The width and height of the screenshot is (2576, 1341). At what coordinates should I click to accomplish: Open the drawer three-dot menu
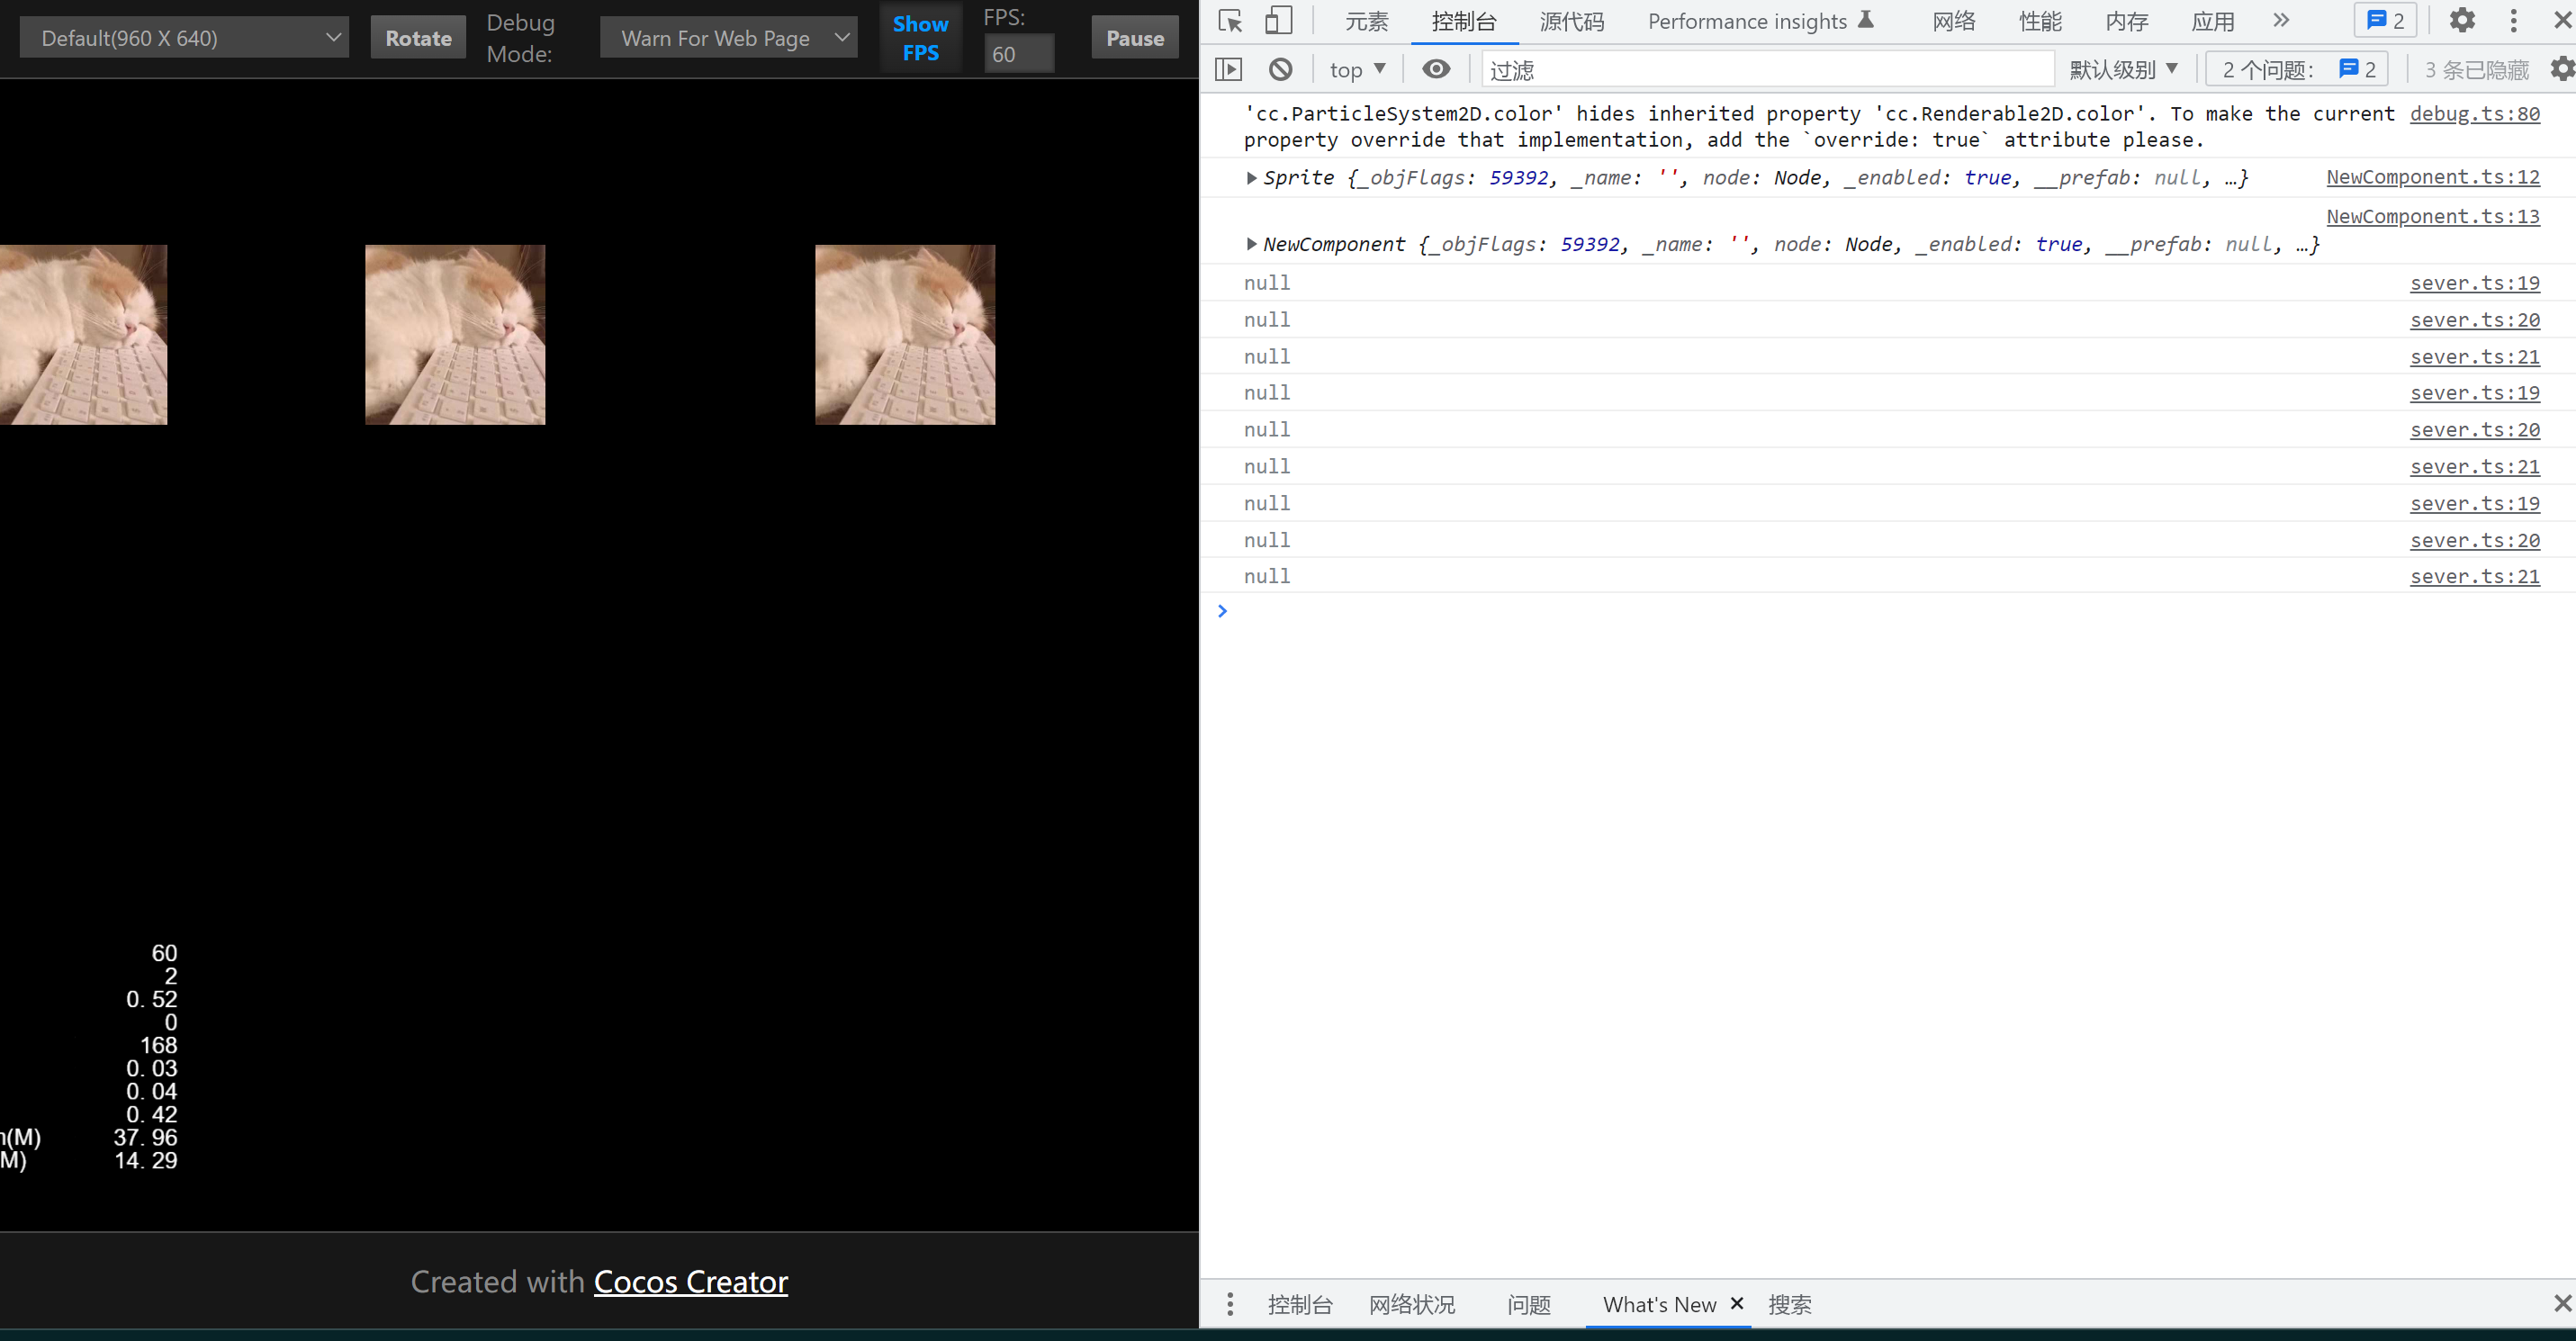[1230, 1304]
